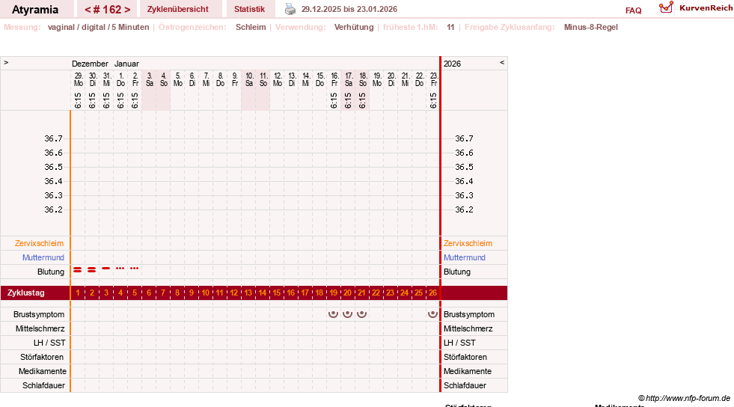This screenshot has height=407, width=734.
Task: Click left LH / SST row label
Action: (x=49, y=343)
